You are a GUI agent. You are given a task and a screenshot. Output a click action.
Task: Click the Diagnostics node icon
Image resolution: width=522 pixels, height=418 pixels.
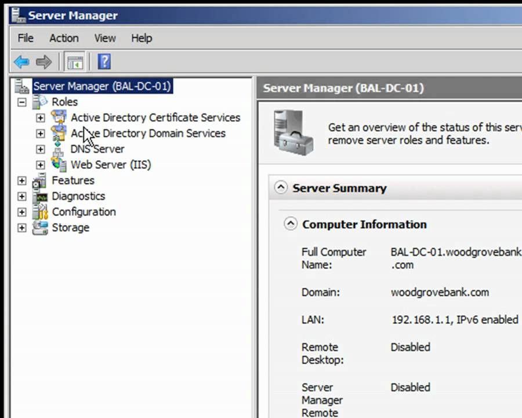[x=40, y=196]
